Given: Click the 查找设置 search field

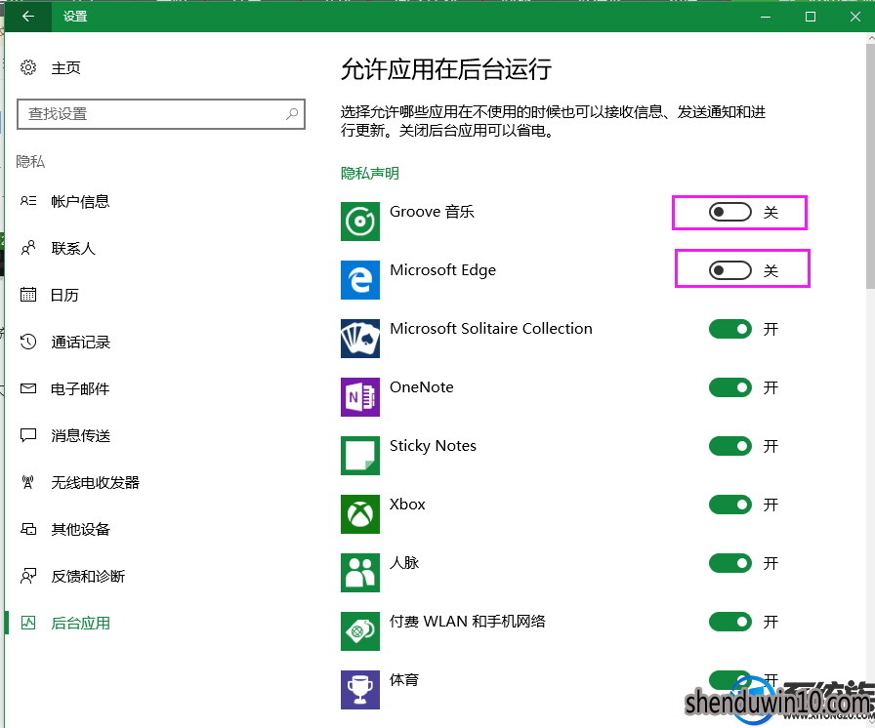Looking at the screenshot, I should pyautogui.click(x=161, y=114).
